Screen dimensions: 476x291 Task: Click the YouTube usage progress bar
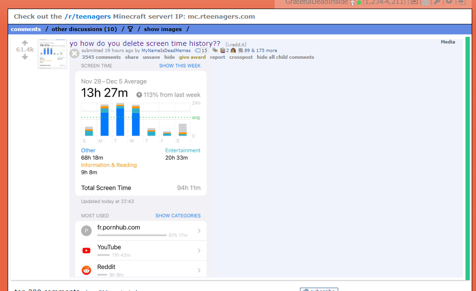103,255
